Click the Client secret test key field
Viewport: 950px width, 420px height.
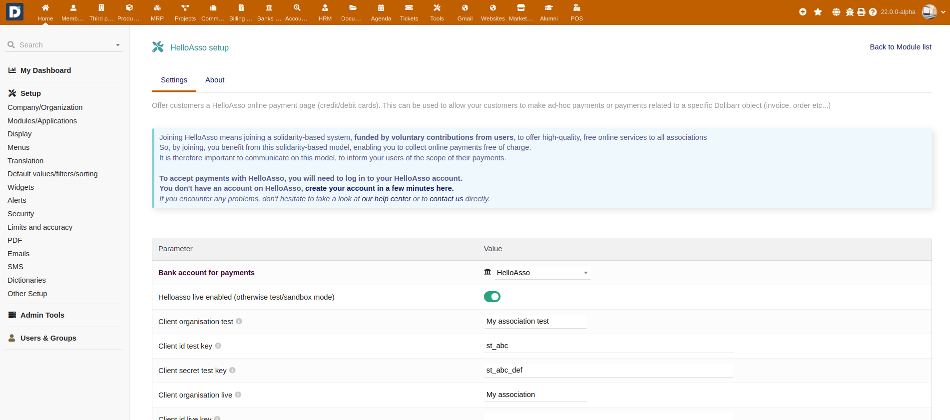[608, 370]
